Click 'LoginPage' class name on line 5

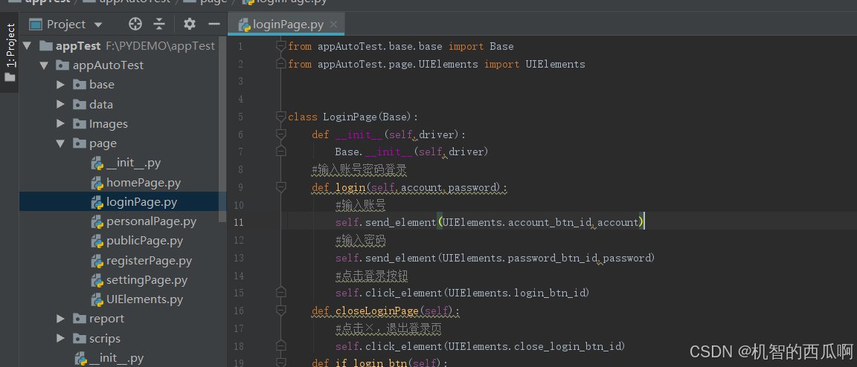pyautogui.click(x=350, y=117)
